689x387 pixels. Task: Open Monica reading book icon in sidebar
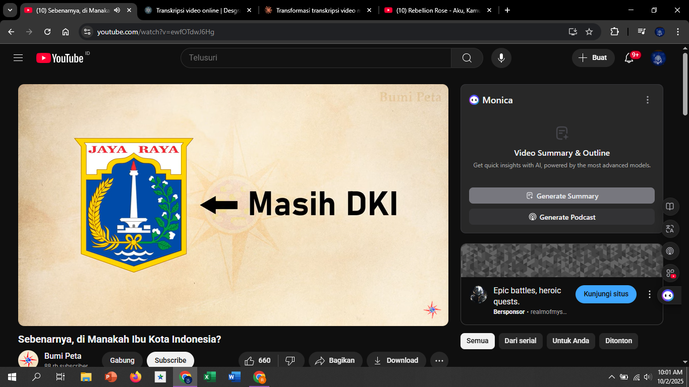pos(670,207)
